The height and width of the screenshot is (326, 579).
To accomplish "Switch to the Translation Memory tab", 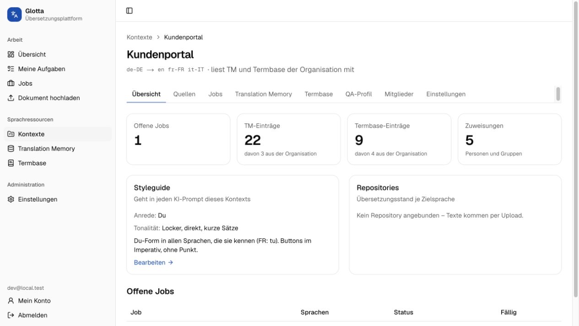I will pyautogui.click(x=263, y=94).
